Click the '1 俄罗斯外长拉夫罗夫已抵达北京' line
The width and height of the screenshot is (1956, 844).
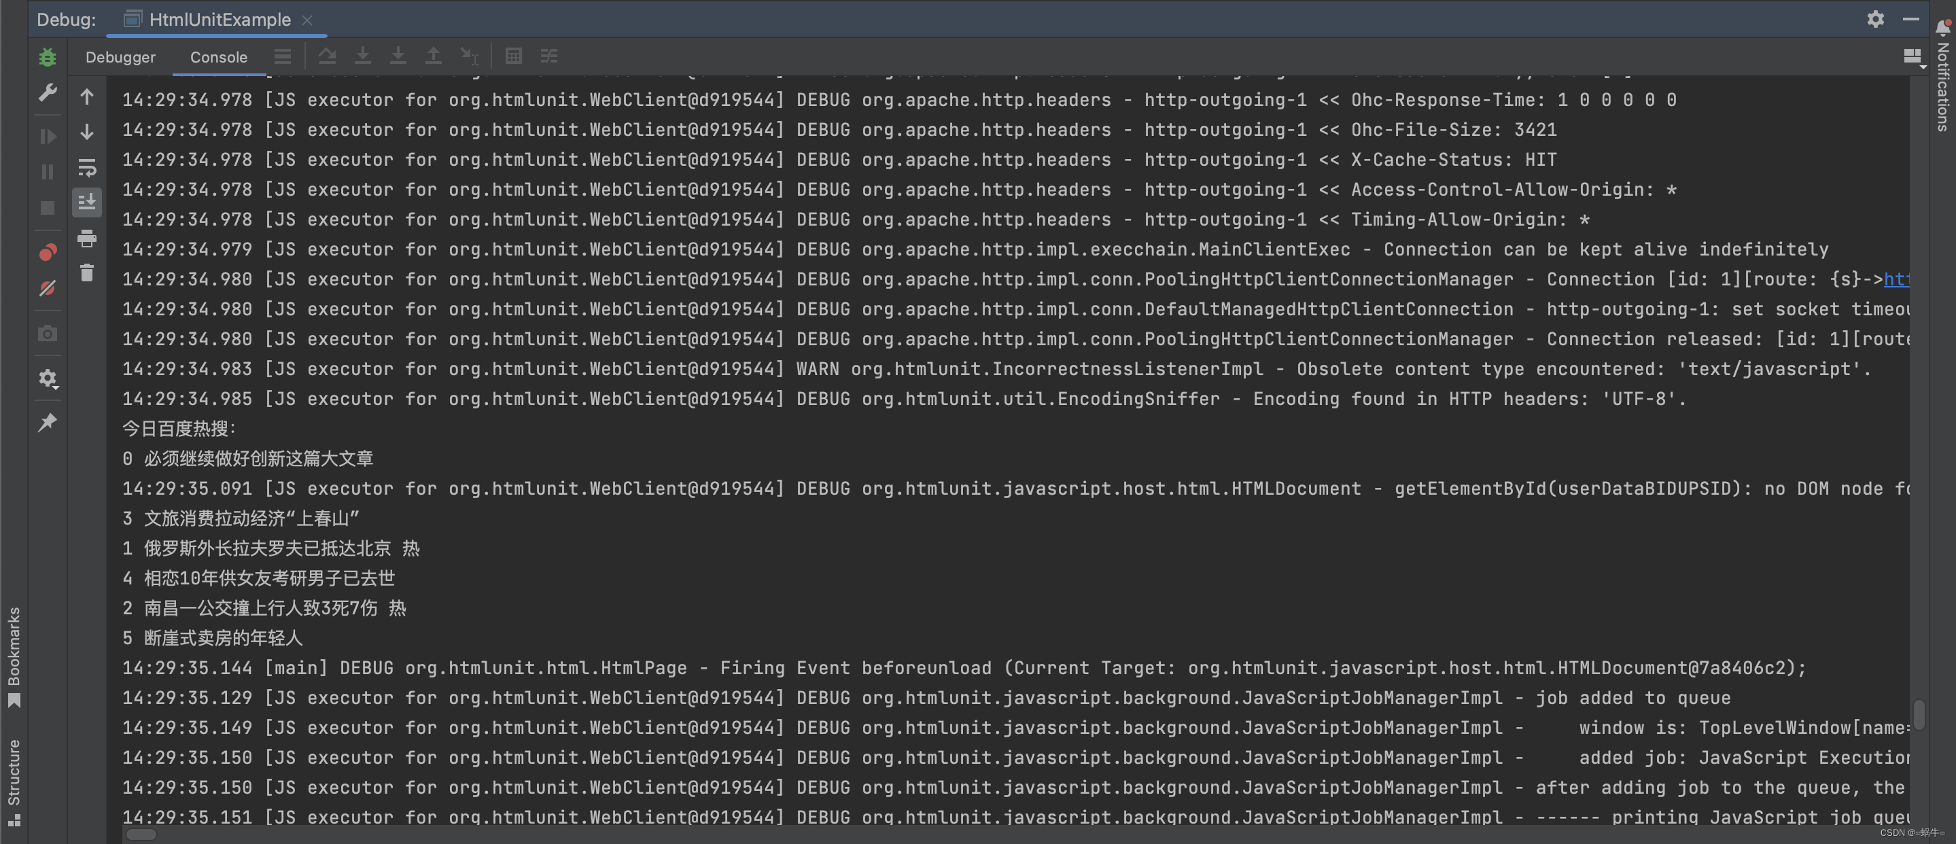pyautogui.click(x=271, y=548)
